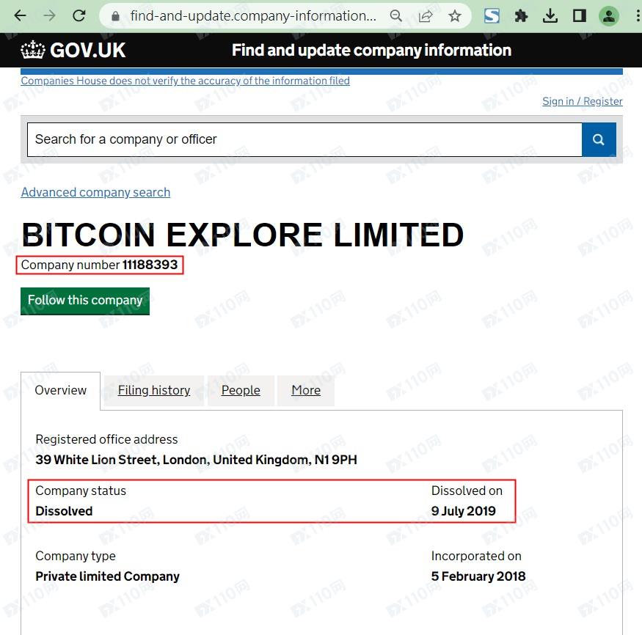This screenshot has height=635, width=642.
Task: Click the browser back arrow
Action: (20, 15)
